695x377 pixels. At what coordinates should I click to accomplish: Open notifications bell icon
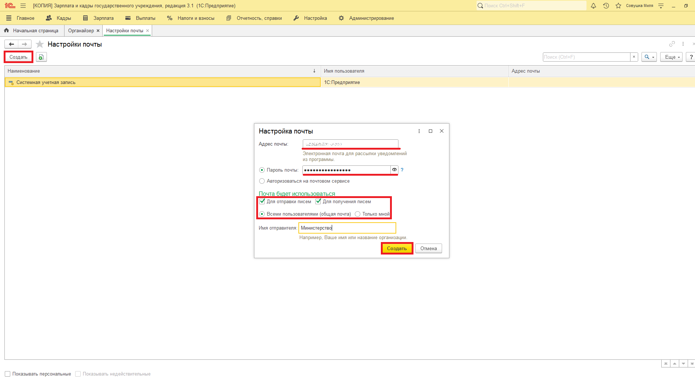[593, 6]
